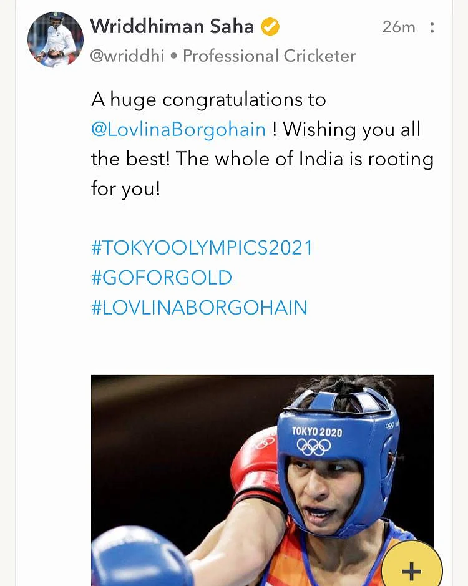Viewport: 468px width, 586px height.
Task: Tap 'The whole of India is rooting' text
Action: pyautogui.click(x=305, y=159)
